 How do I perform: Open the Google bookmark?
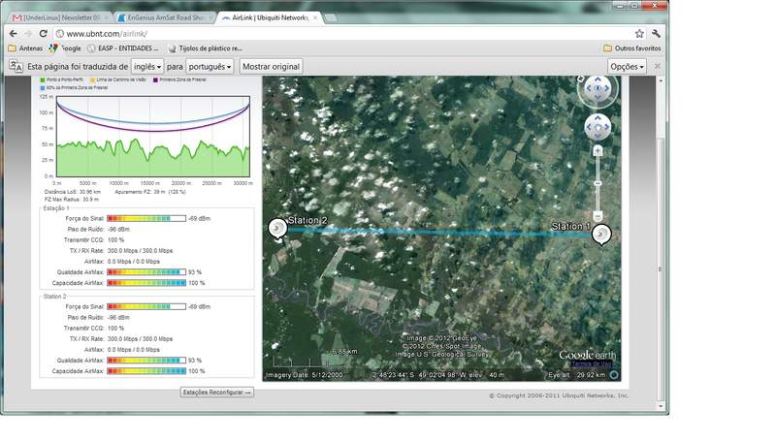tap(65, 48)
